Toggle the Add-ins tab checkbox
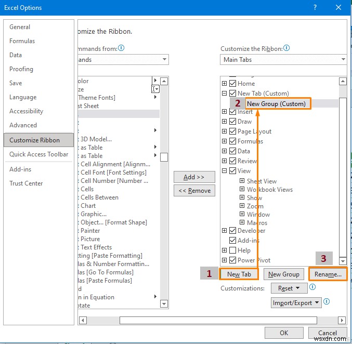 tap(232, 240)
